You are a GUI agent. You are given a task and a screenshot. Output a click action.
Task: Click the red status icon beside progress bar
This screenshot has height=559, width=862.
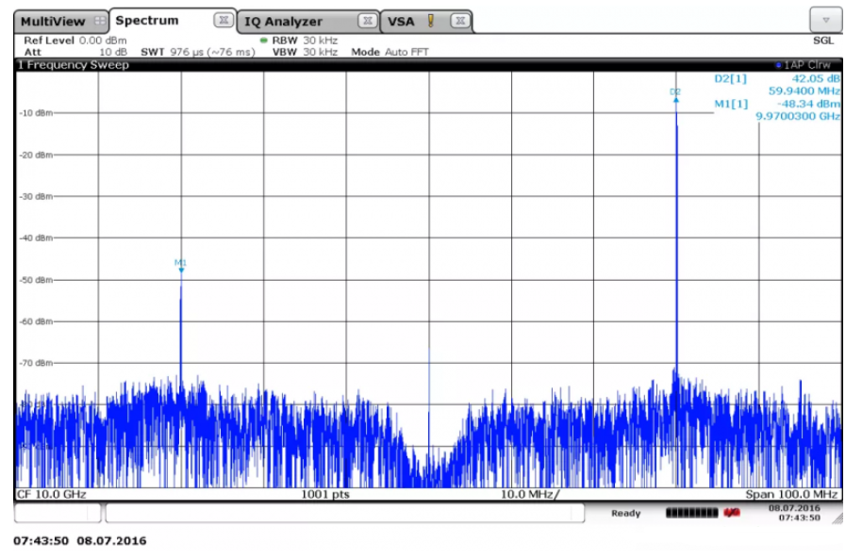pyautogui.click(x=731, y=513)
